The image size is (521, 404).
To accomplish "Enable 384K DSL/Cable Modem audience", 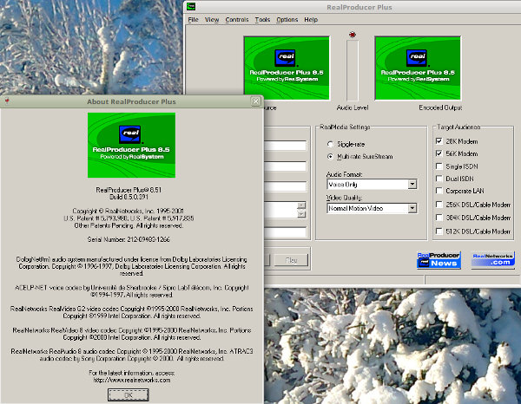I will pos(439,218).
